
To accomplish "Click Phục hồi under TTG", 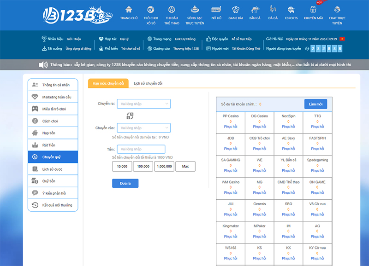I will 317,127.
